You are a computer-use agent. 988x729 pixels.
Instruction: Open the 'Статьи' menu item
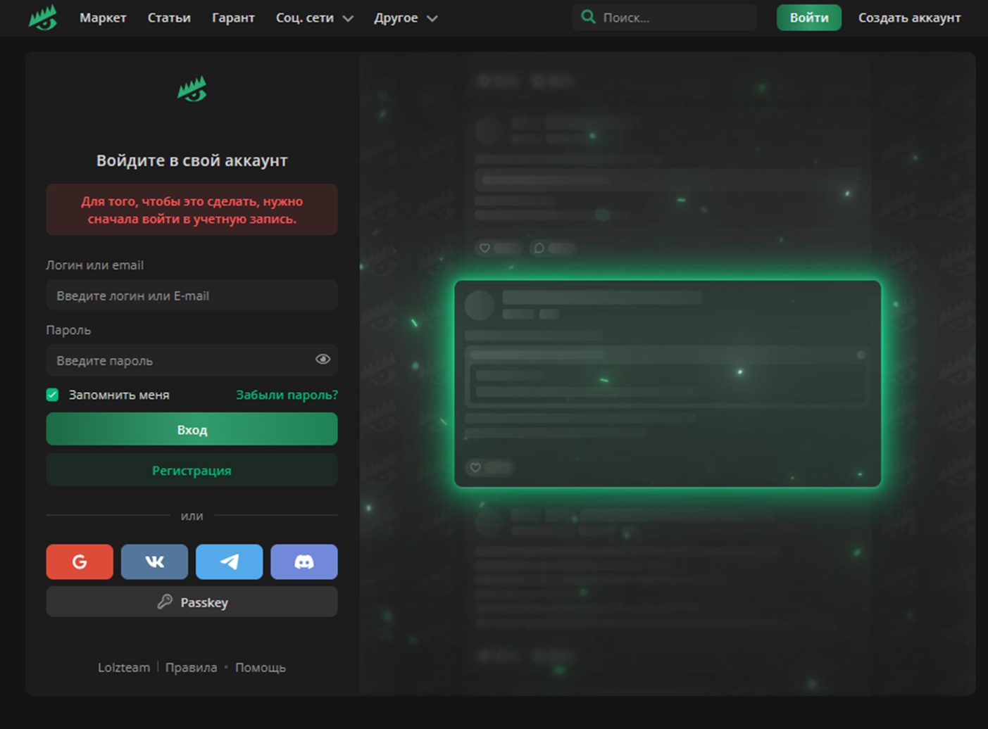click(x=169, y=18)
